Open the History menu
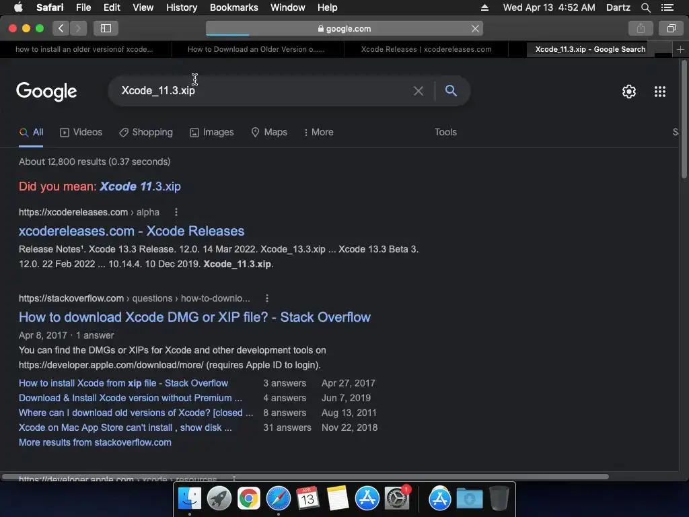The width and height of the screenshot is (689, 517). tap(182, 7)
